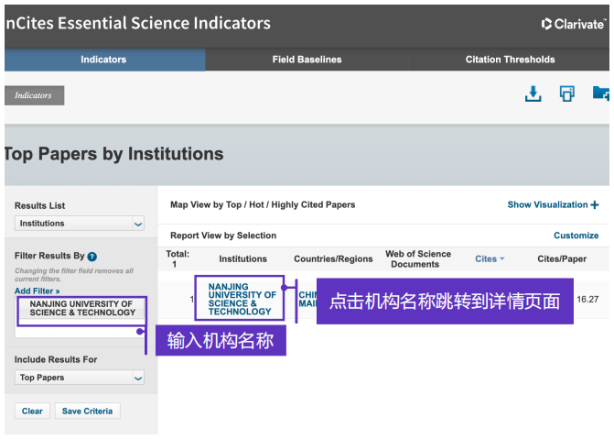Image resolution: width=614 pixels, height=439 pixels.
Task: Click the Show Visualization plus icon
Action: click(595, 205)
